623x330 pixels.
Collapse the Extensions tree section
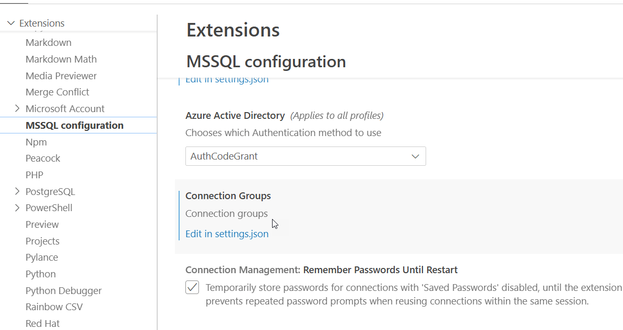[11, 23]
